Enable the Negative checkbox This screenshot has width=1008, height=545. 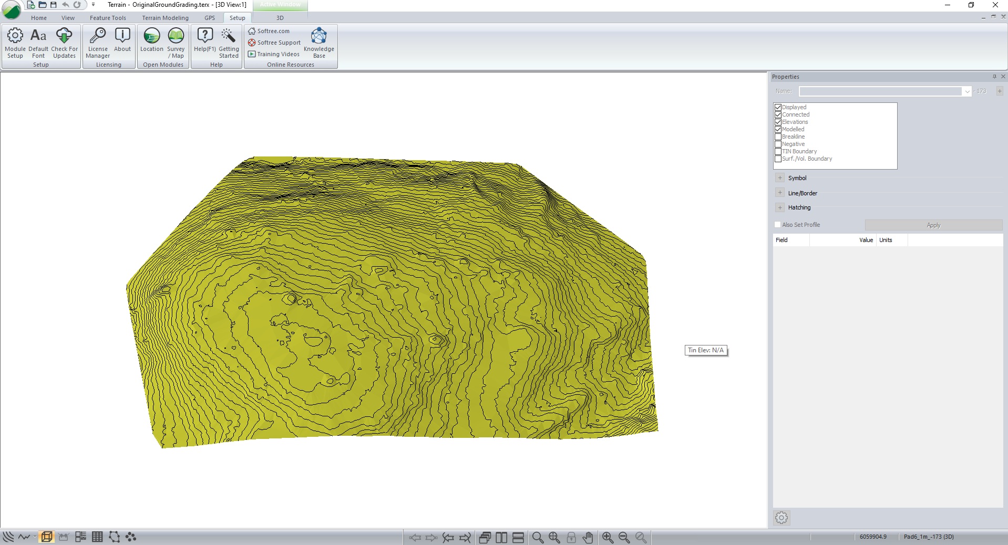[778, 144]
